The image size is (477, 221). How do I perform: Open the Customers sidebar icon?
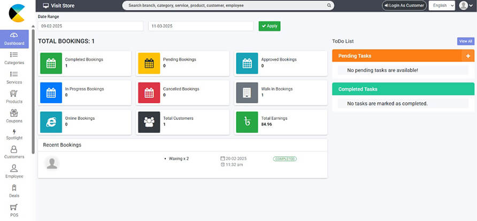(14, 150)
